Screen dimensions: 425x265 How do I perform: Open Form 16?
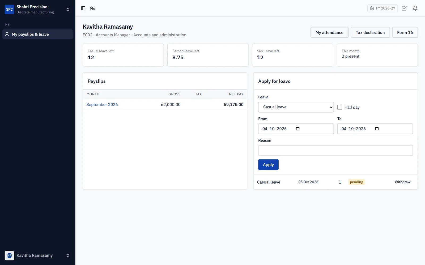coord(405,32)
